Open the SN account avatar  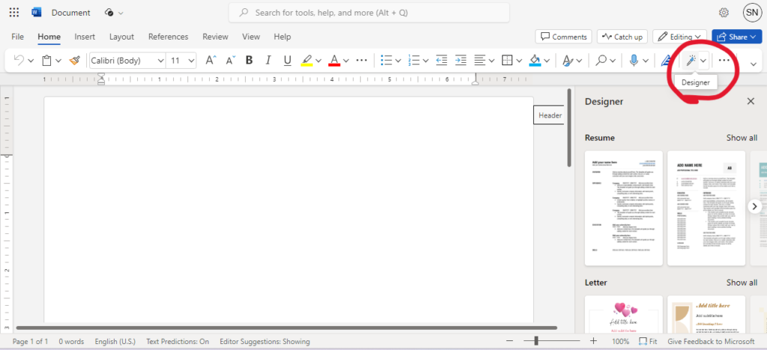(752, 13)
